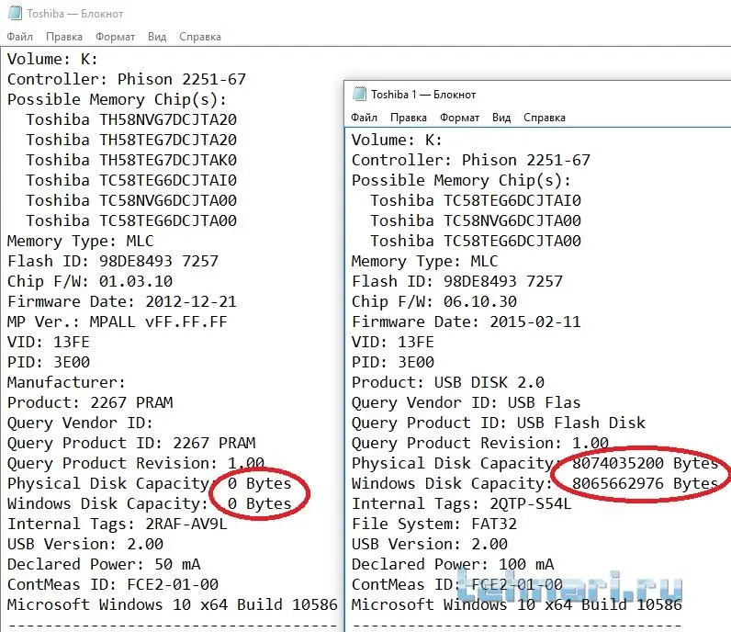Click 'Toshiba TH58NVG7DCJTA20' line in Toshiba window
731x632 pixels.
coord(131,119)
